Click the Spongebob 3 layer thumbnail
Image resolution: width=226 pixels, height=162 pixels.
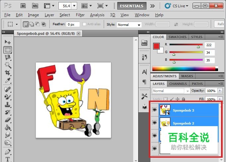pos(165,110)
